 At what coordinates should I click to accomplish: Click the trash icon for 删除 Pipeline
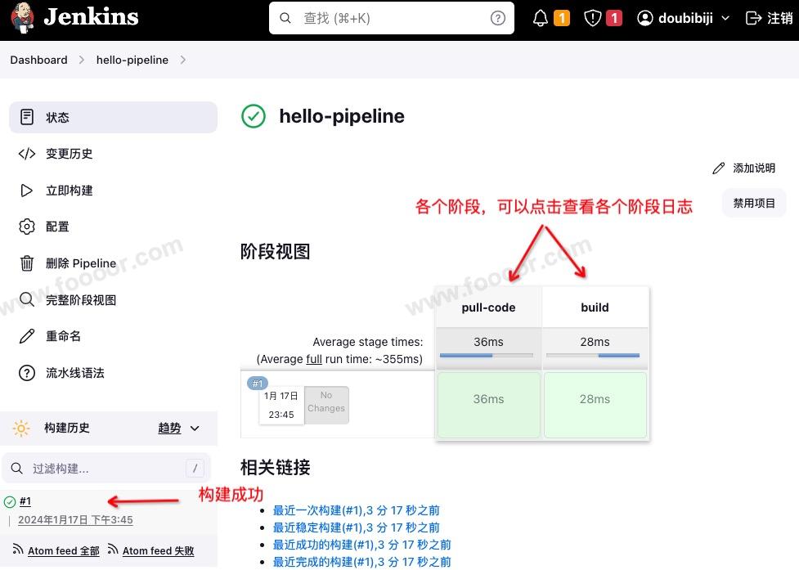click(27, 263)
